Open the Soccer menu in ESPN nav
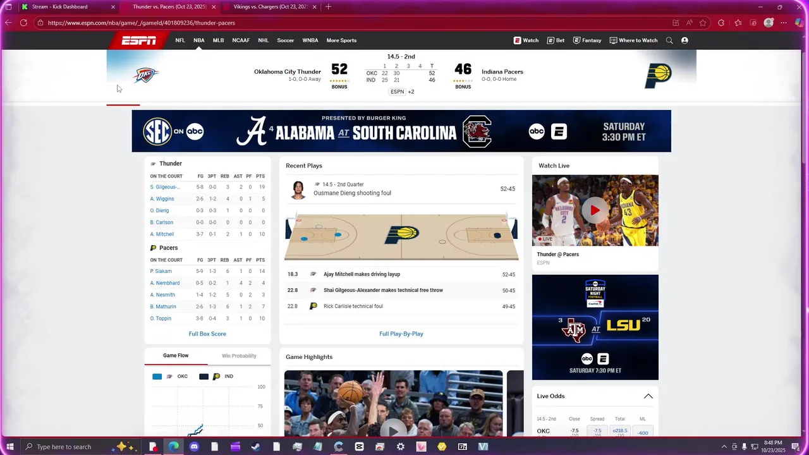Viewport: 809px width, 455px height. [x=286, y=40]
